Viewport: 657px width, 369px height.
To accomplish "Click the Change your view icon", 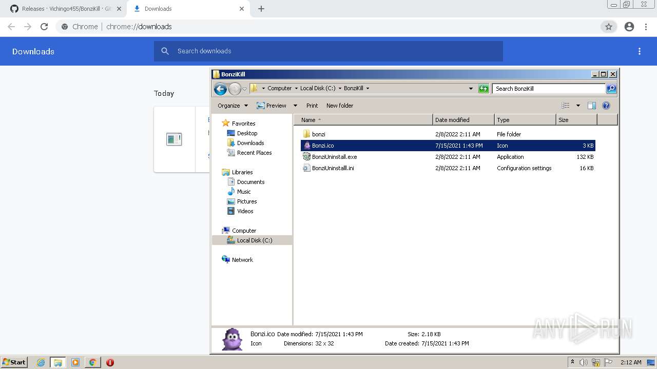I will [x=566, y=106].
